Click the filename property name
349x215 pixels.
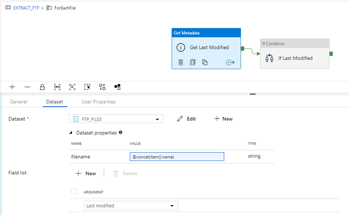[x=81, y=157]
